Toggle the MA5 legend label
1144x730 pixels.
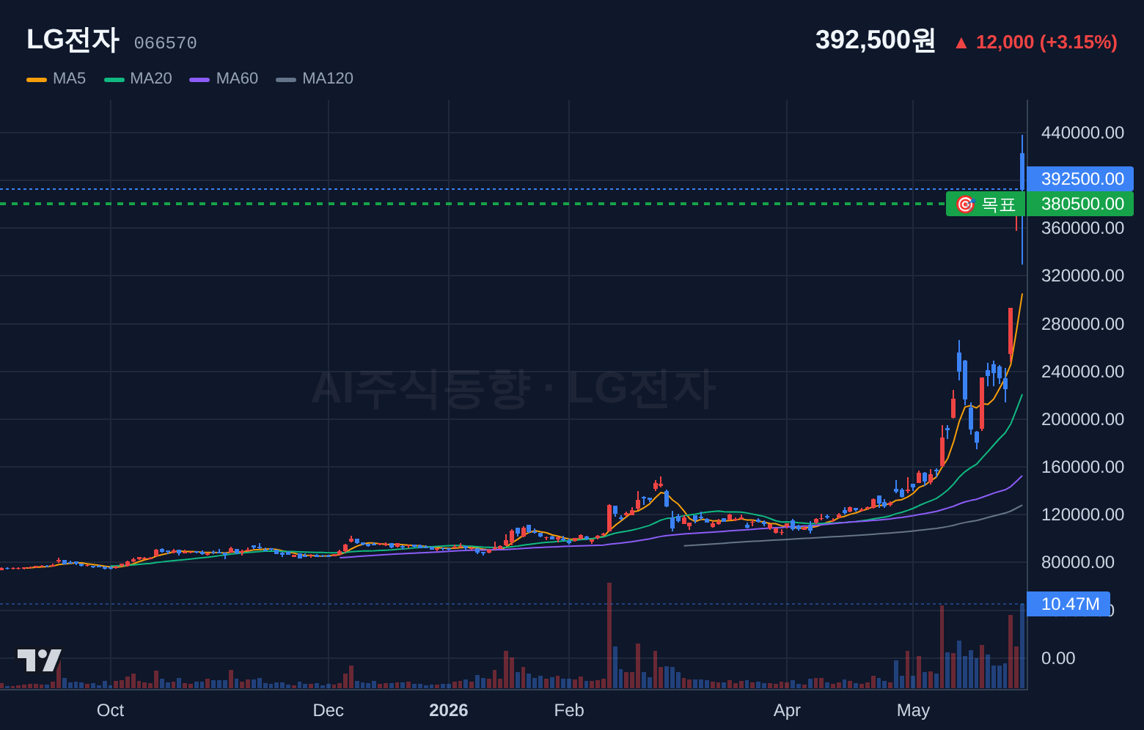(69, 78)
